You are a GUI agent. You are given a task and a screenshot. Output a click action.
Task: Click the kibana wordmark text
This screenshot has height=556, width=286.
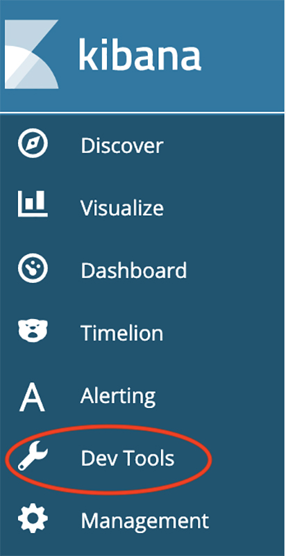pyautogui.click(x=140, y=54)
